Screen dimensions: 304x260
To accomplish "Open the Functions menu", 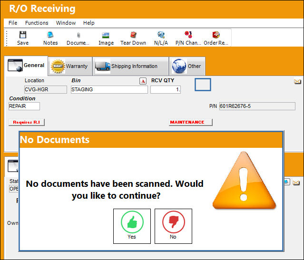I will [37, 23].
